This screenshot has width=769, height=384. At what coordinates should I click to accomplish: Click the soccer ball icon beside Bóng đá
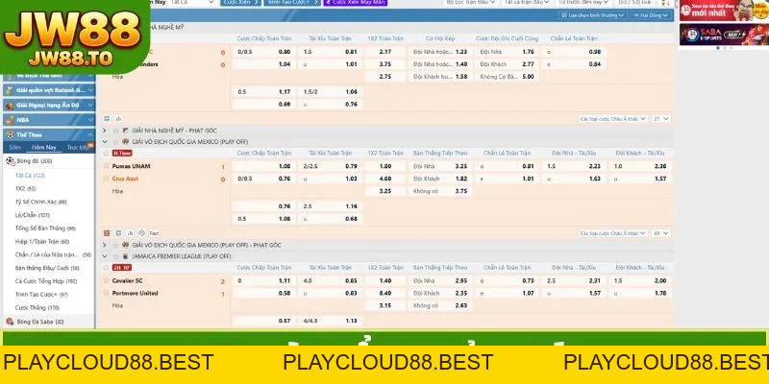coord(10,161)
